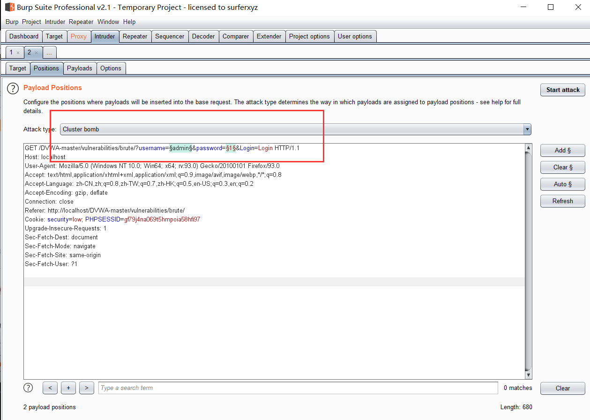
Task: Click the Start attack button
Action: [x=563, y=90]
